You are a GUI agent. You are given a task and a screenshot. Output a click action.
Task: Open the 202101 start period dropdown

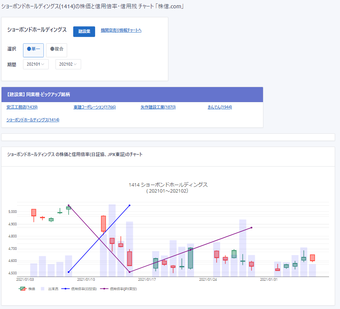point(36,64)
